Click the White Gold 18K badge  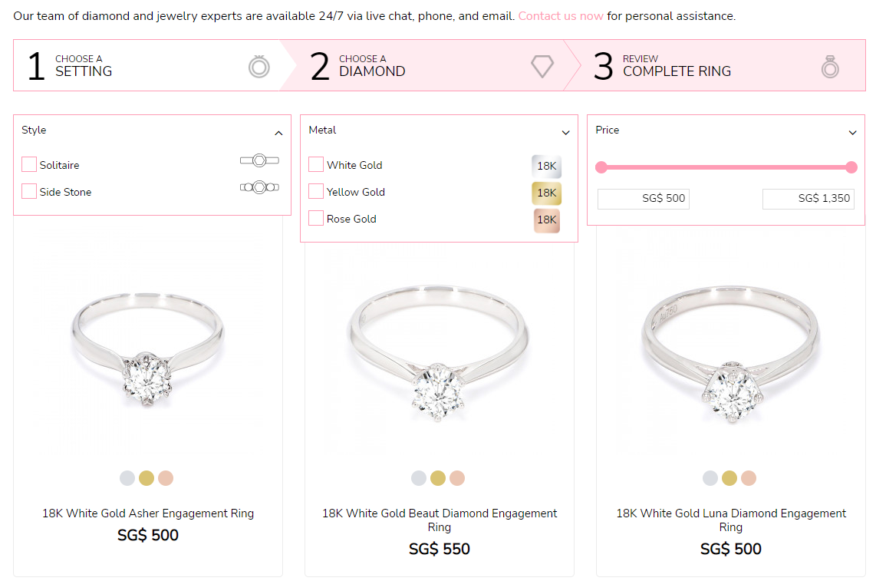click(x=546, y=166)
